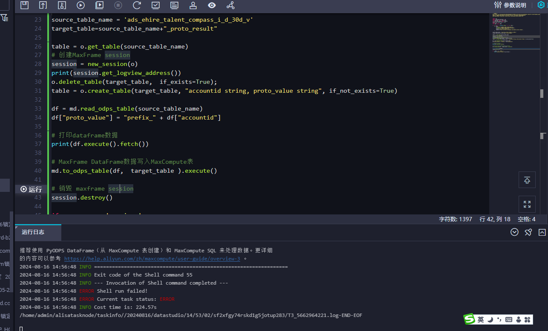Click the 'Current task status: ERROR' line
The width and height of the screenshot is (548, 331).
pos(97,299)
